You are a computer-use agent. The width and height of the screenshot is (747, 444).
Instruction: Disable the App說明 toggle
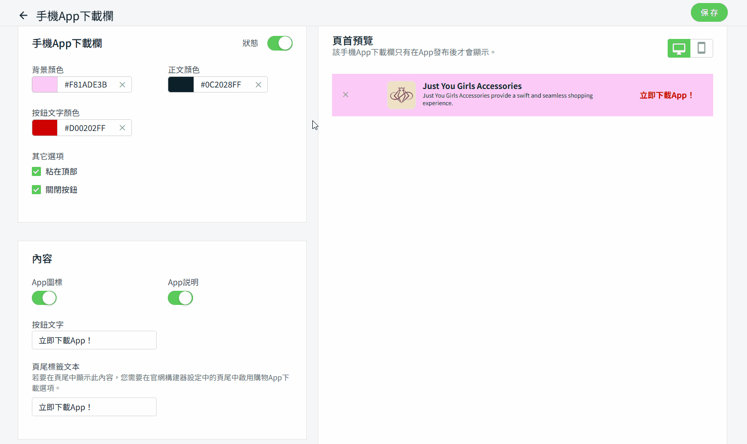(x=180, y=298)
